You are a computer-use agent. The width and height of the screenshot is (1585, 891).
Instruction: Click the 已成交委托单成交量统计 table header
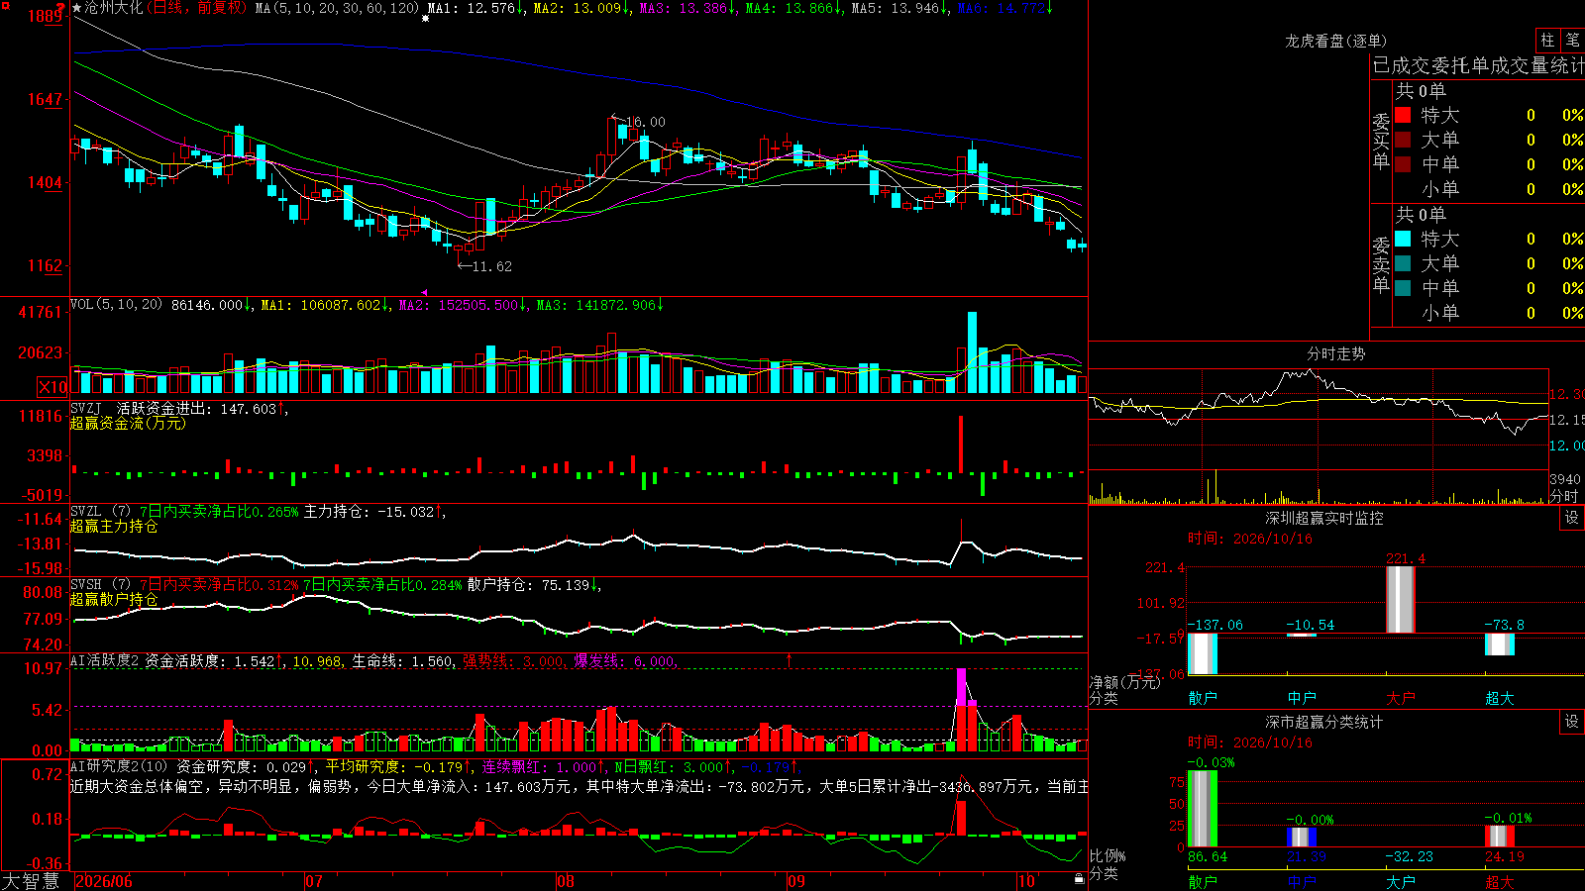1478,65
